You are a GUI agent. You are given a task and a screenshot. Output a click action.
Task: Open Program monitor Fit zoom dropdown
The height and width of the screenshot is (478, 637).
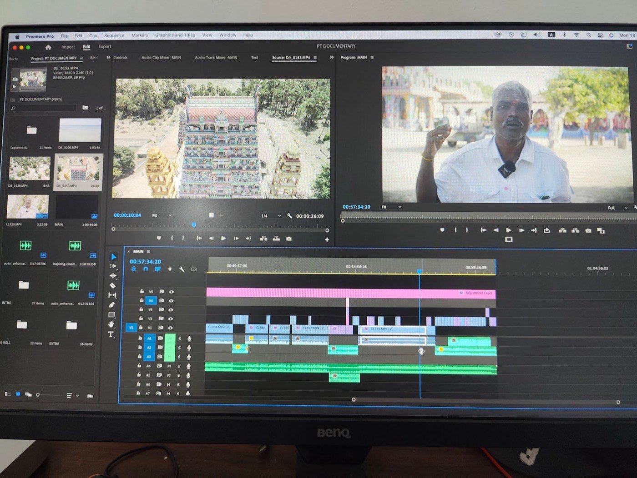[x=391, y=207]
